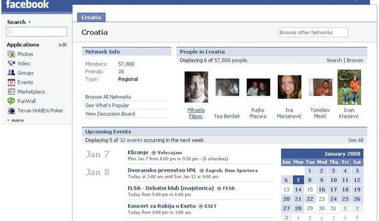Select January 8 in the calendar

pyautogui.click(x=310, y=180)
